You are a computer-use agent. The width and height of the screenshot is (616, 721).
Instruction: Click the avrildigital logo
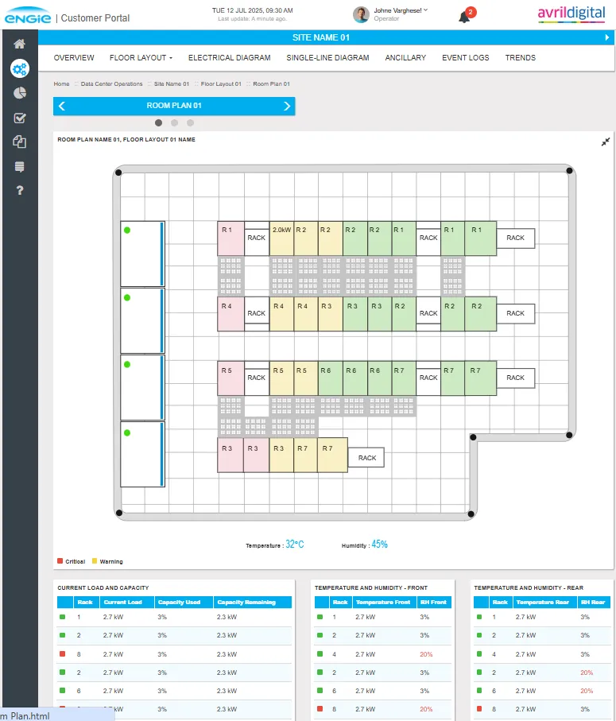(571, 14)
